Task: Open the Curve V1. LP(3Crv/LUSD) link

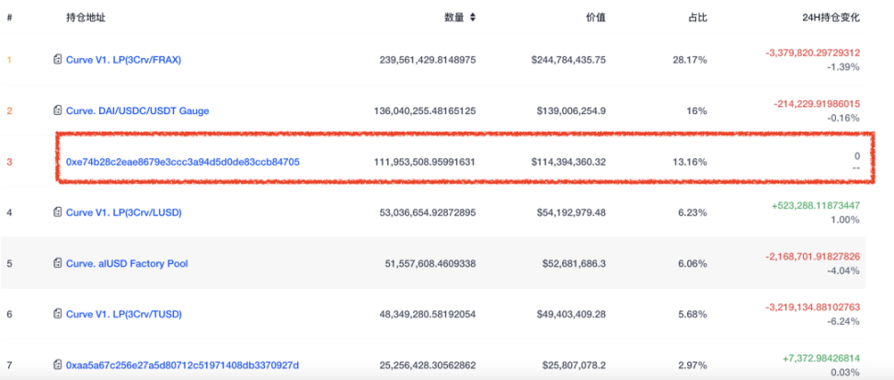Action: pyautogui.click(x=123, y=213)
